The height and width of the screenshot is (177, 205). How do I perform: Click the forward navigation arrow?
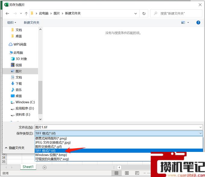pos(15,13)
